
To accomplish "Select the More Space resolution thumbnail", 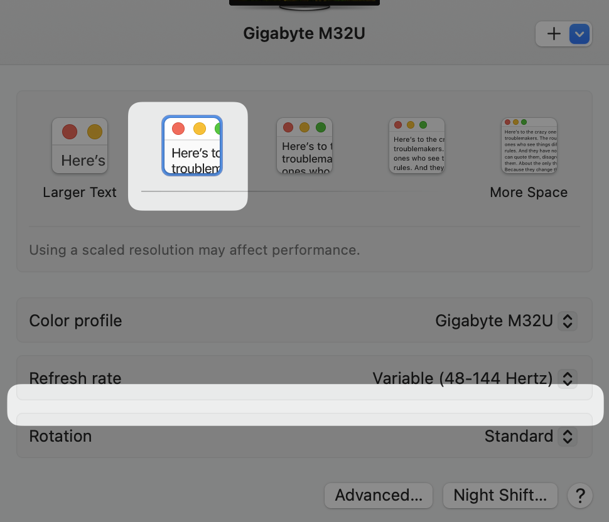I will coord(529,146).
